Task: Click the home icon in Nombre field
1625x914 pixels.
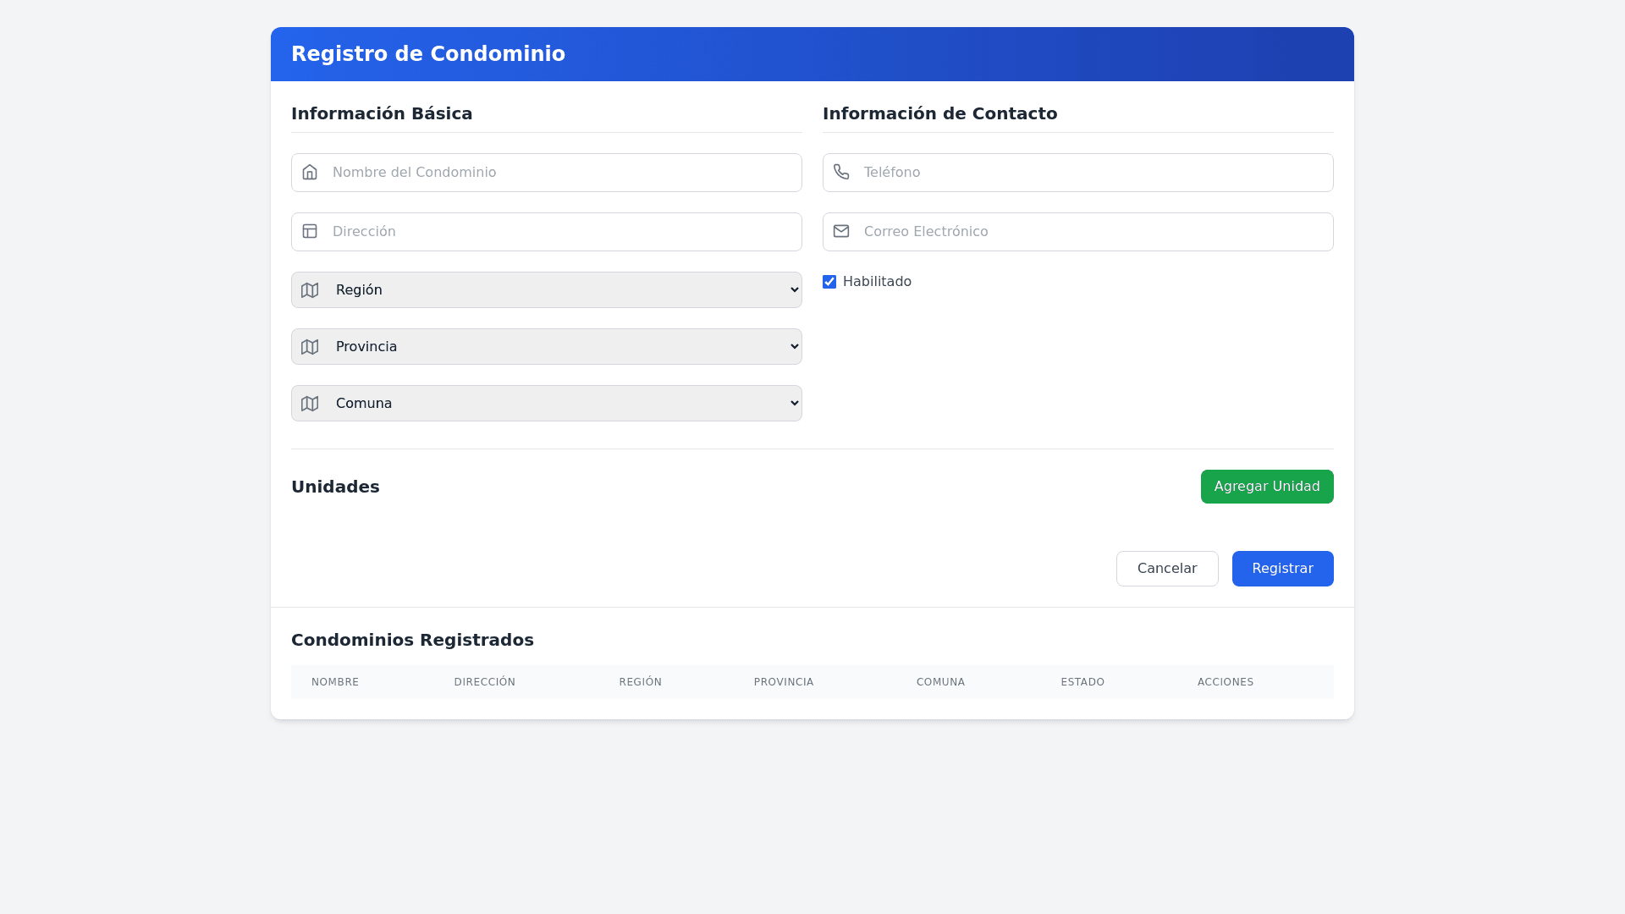Action: point(310,173)
